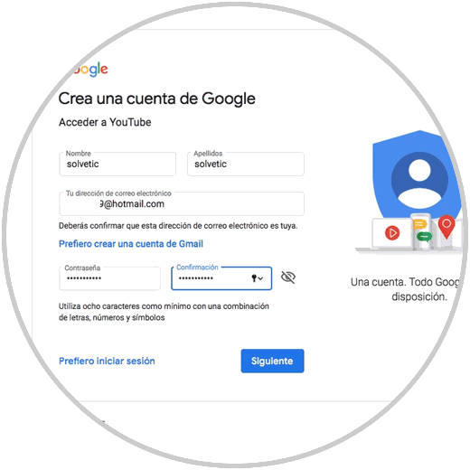
Task: Click the Confirmación password field
Action: coord(221,278)
